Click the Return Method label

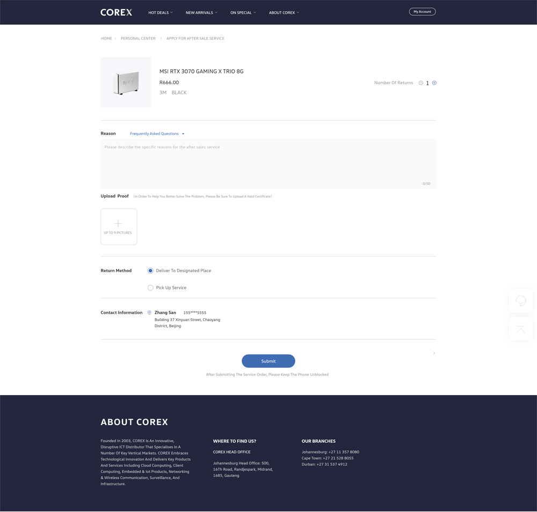click(x=116, y=270)
